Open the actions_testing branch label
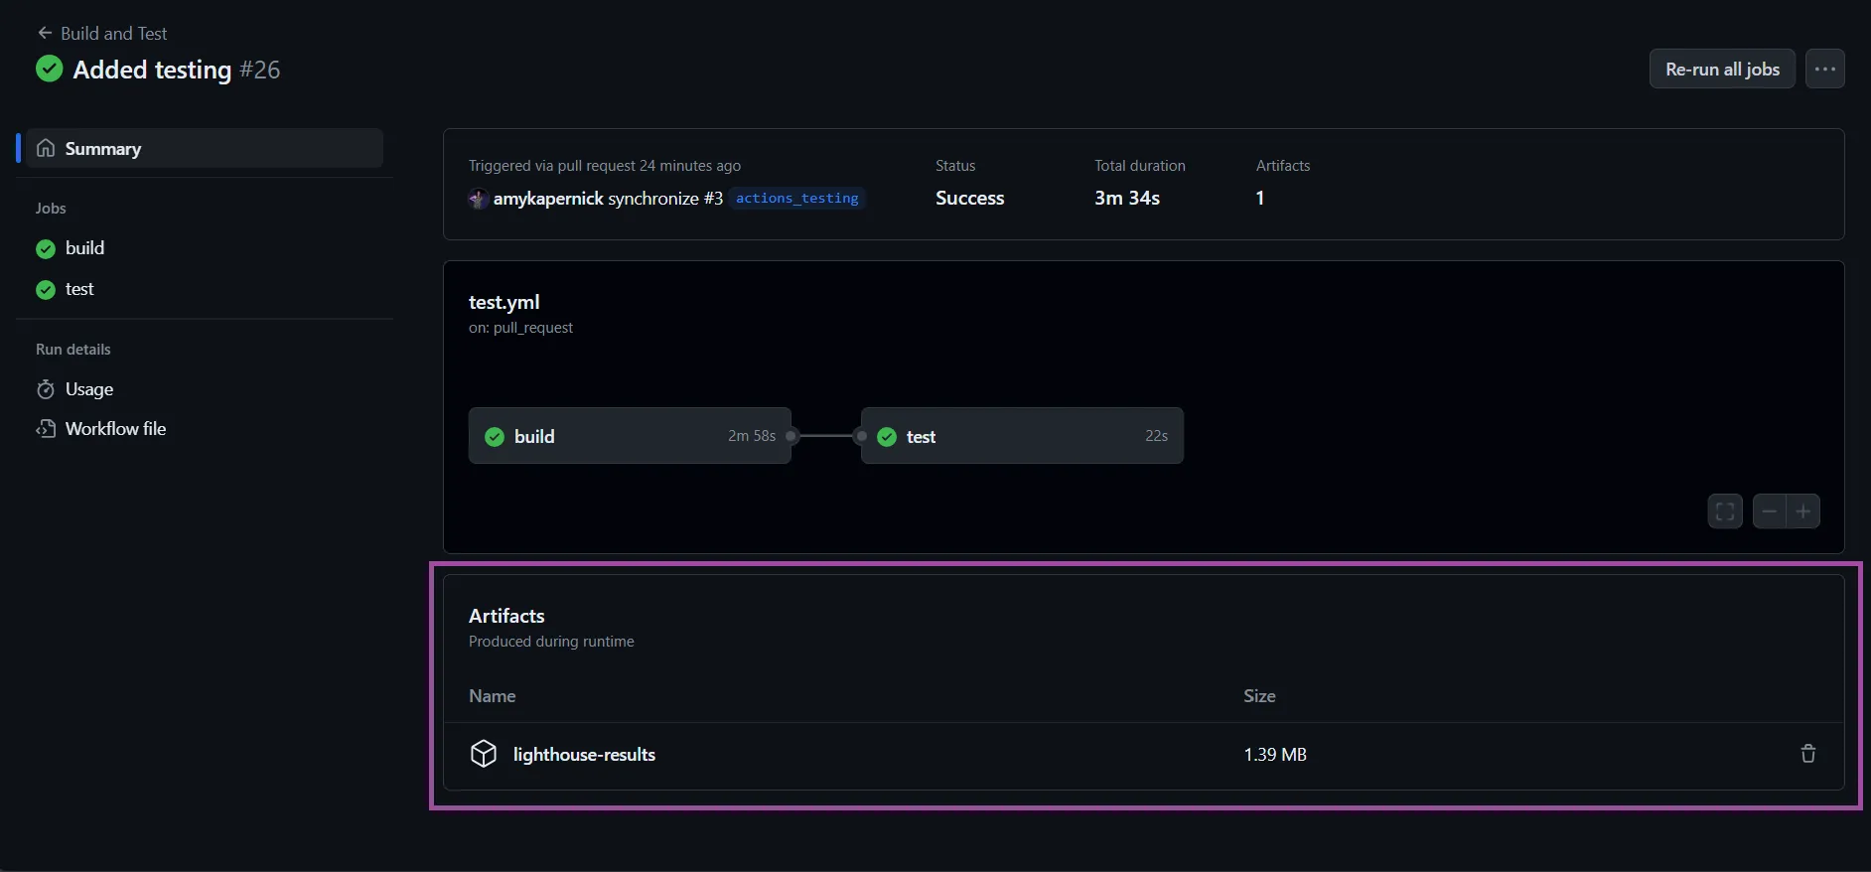 point(796,199)
